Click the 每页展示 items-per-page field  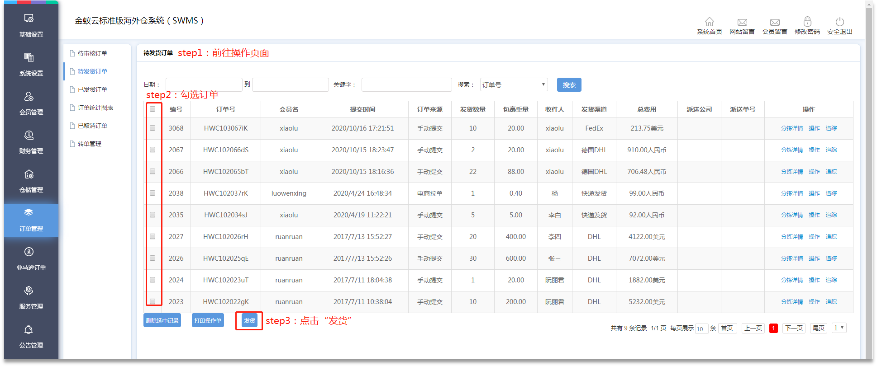701,328
